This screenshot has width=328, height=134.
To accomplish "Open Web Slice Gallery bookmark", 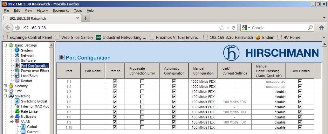I will click(74, 38).
